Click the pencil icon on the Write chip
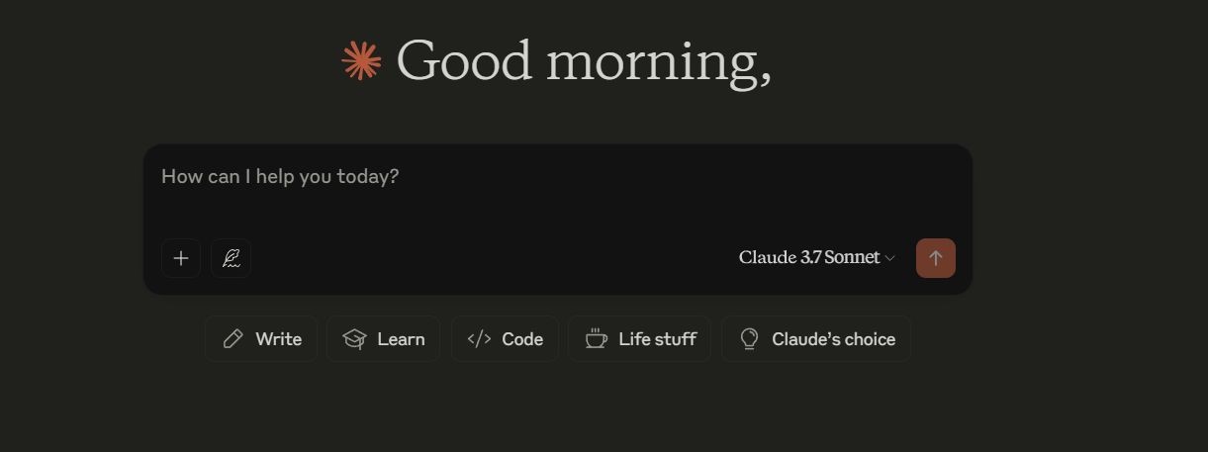The width and height of the screenshot is (1208, 452). (232, 339)
